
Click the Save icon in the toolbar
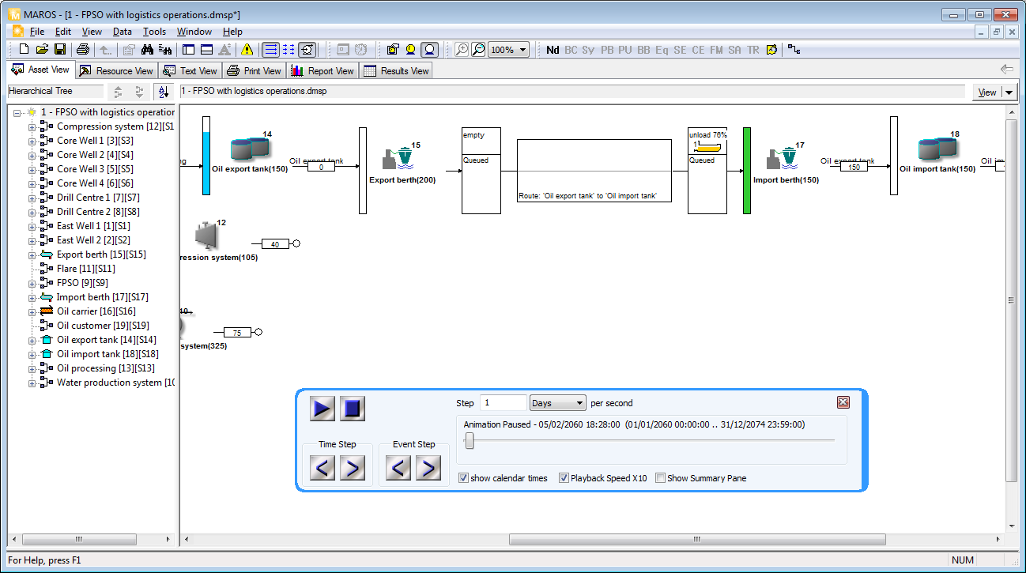tap(60, 50)
